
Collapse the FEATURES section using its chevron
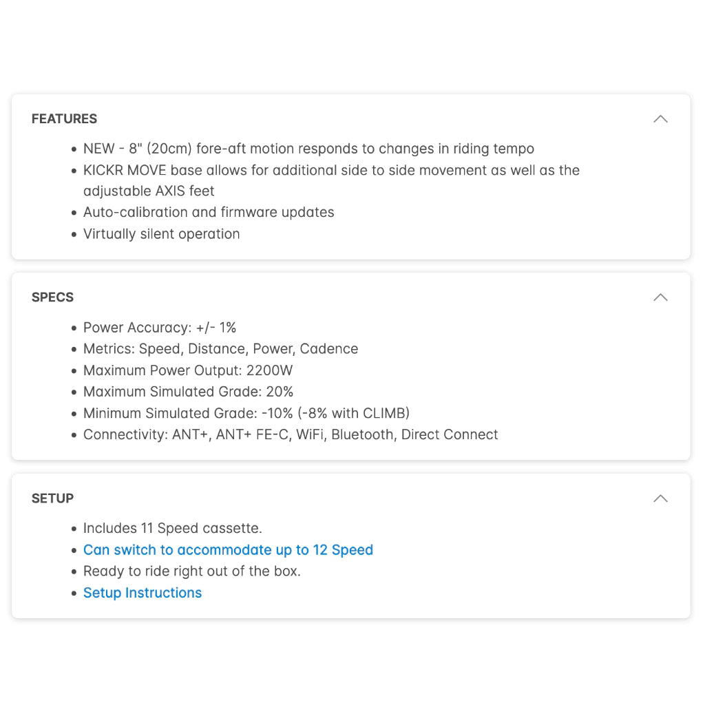click(660, 119)
